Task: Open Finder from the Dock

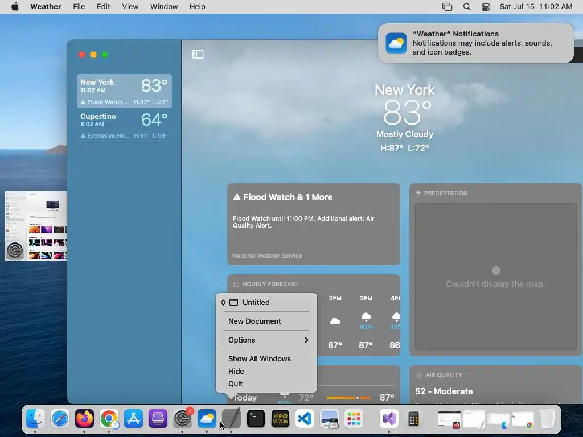Action: tap(35, 419)
